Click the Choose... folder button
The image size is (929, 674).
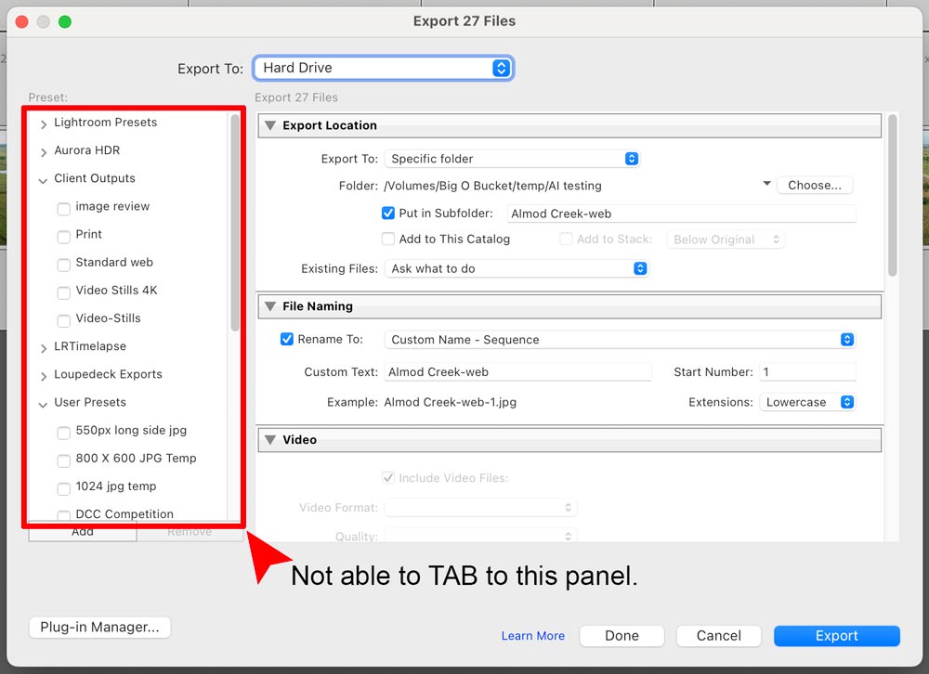click(x=815, y=186)
